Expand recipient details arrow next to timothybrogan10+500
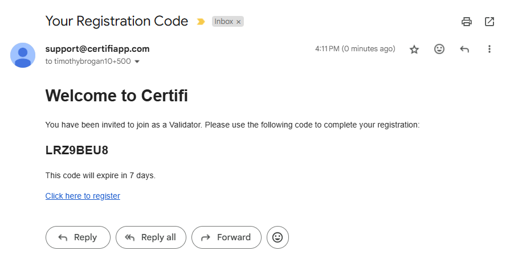This screenshot has height=263, width=514. pos(137,61)
